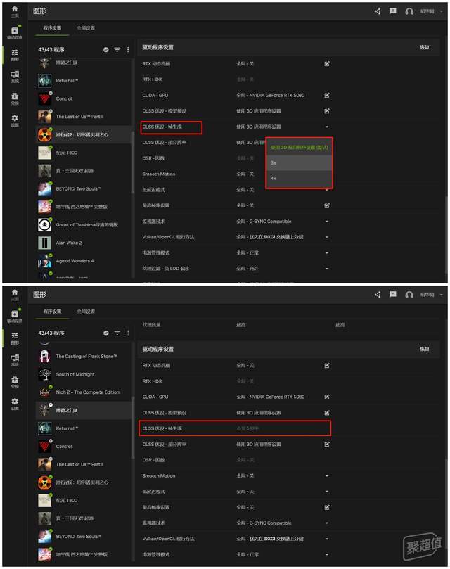This screenshot has height=569, width=450.
Task: Expand G-SYNC Compatible dropdown in the top window
Action: click(x=327, y=222)
